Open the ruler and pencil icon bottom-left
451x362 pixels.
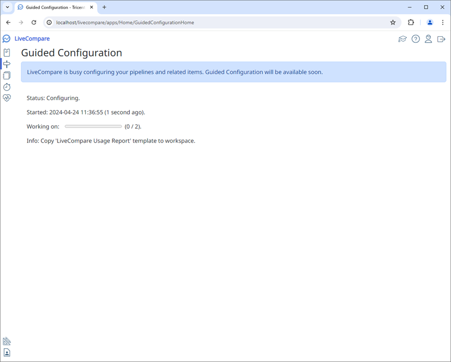[7, 341]
